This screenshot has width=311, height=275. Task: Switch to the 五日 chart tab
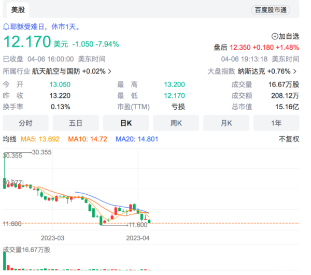pyautogui.click(x=76, y=123)
